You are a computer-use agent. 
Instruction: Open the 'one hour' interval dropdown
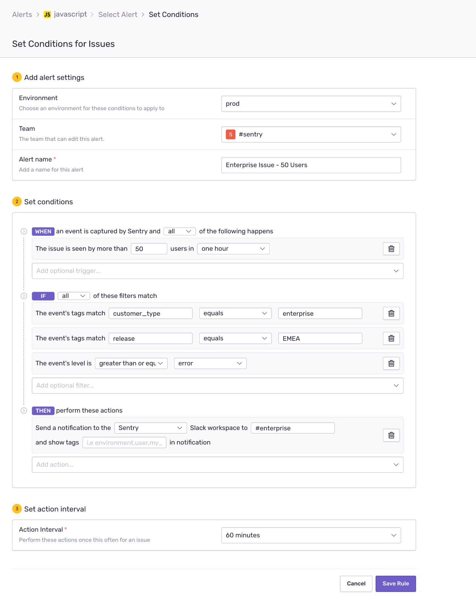click(x=233, y=249)
